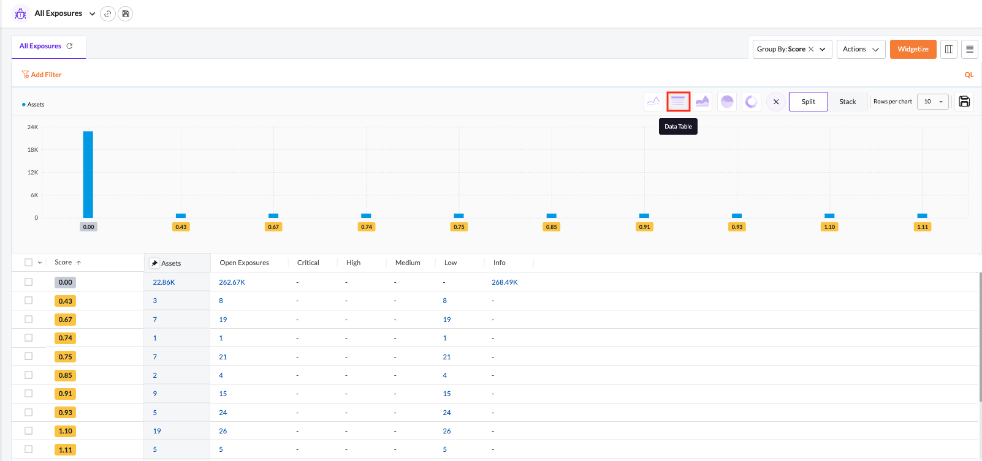Remove the Score group-by with X
This screenshot has width=982, height=461.
tap(811, 49)
